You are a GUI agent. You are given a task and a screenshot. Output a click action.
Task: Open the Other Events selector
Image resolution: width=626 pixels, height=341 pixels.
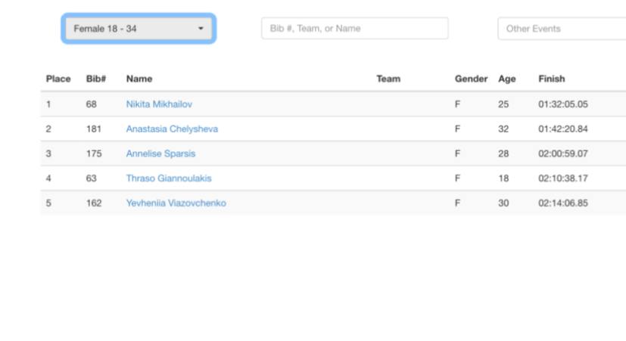tap(561, 29)
